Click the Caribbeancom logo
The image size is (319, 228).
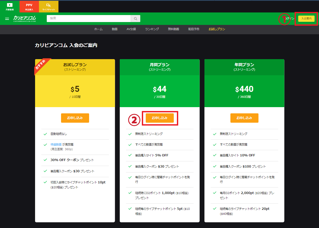25,19
